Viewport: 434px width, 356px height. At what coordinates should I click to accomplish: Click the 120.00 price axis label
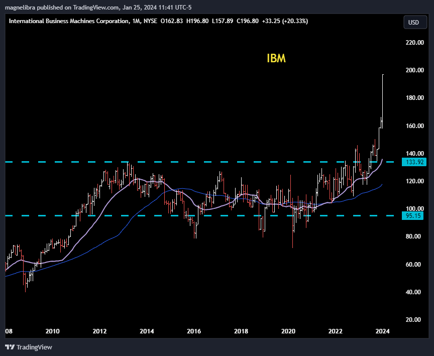point(414,181)
